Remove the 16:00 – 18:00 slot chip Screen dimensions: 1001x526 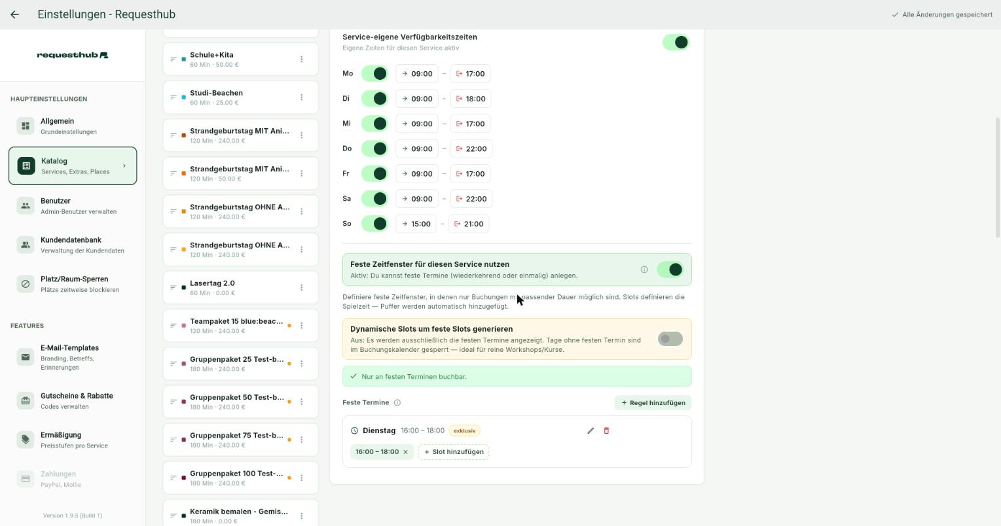coord(405,452)
